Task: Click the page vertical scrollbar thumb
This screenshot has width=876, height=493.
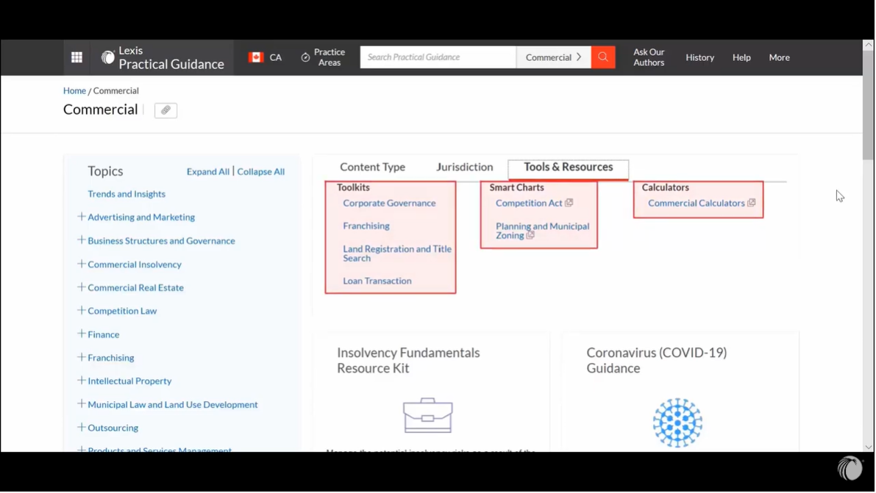Action: 868,103
